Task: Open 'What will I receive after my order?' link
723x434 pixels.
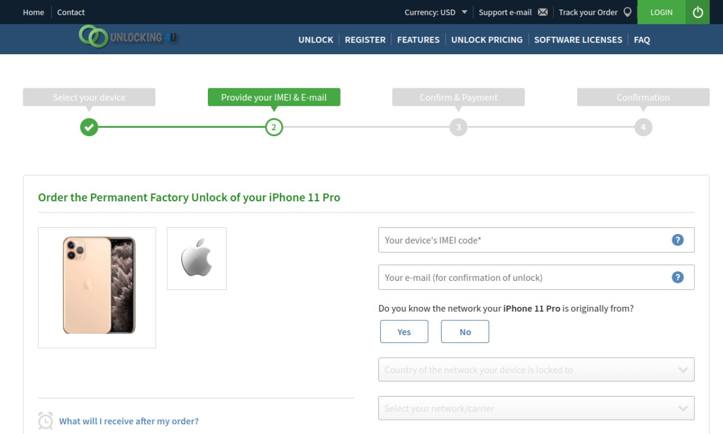Action: point(129,421)
